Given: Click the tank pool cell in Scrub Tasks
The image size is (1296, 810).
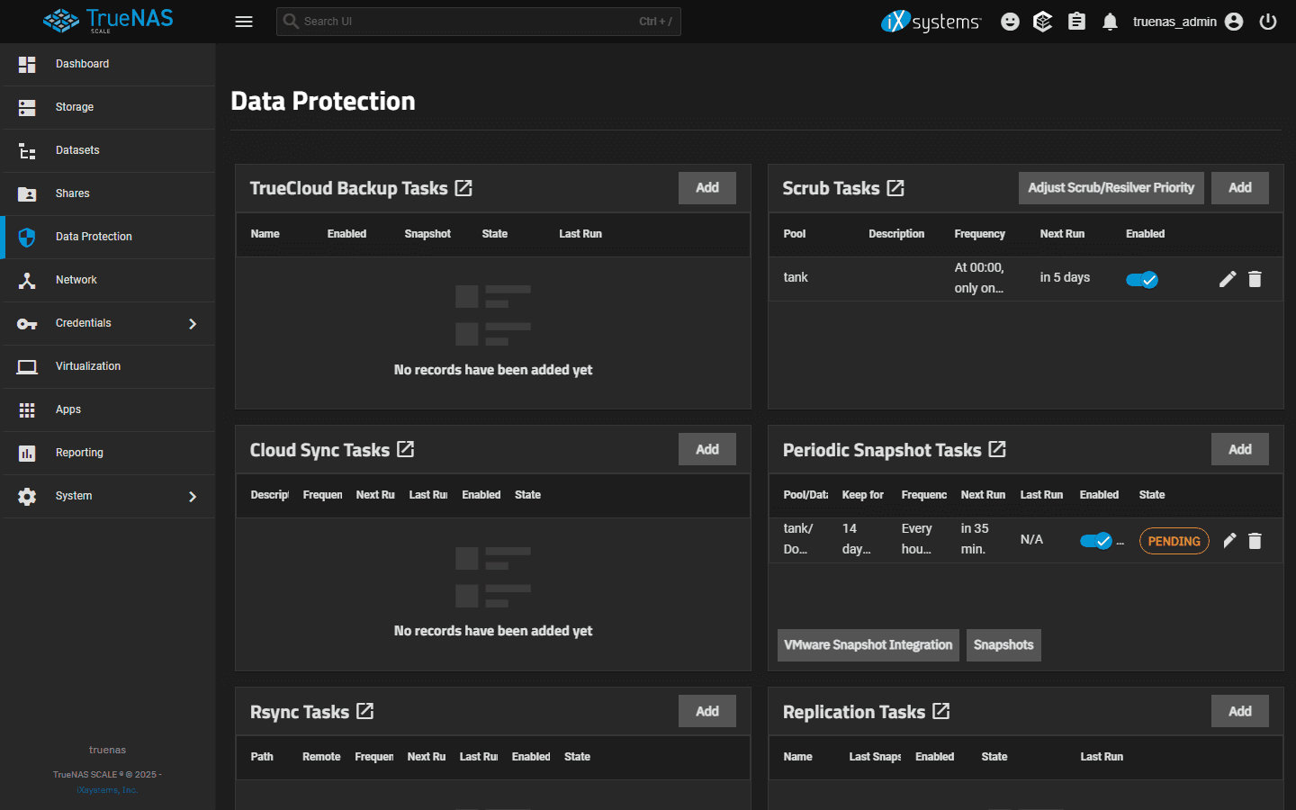Looking at the screenshot, I should 796,277.
